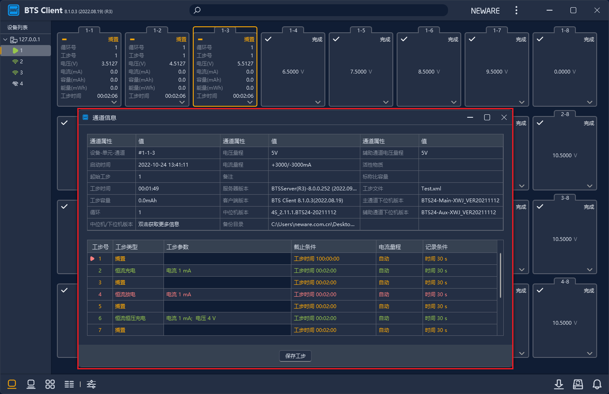Collapse the 127.0.0.1 device tree
This screenshot has height=394, width=609.
pyautogui.click(x=6, y=40)
